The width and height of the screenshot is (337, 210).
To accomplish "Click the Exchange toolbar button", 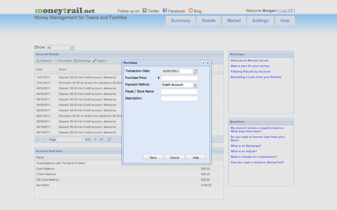I will 81,61.
